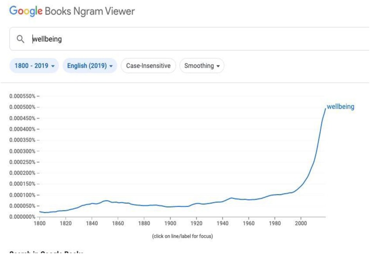
Task: Select the 0.000300% y-axis label
Action: (x=22, y=151)
